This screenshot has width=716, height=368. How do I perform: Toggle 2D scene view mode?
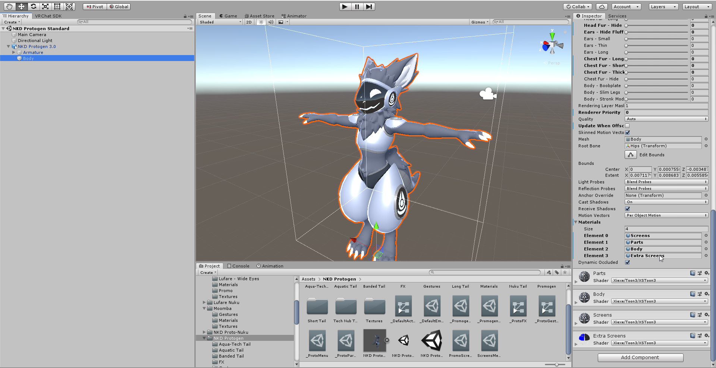click(x=249, y=22)
